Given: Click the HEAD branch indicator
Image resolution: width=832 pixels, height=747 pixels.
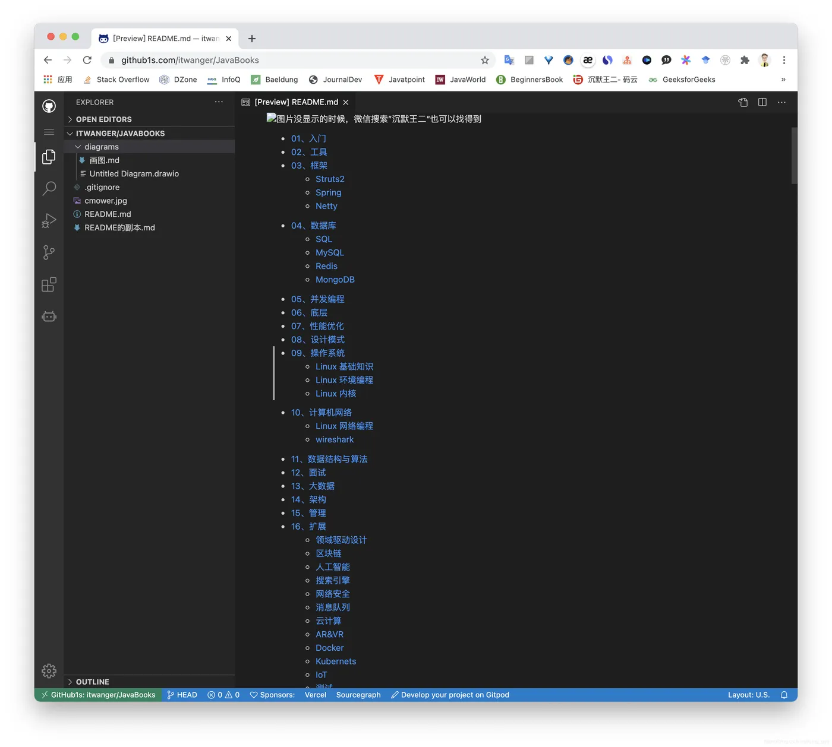Looking at the screenshot, I should click(x=182, y=695).
